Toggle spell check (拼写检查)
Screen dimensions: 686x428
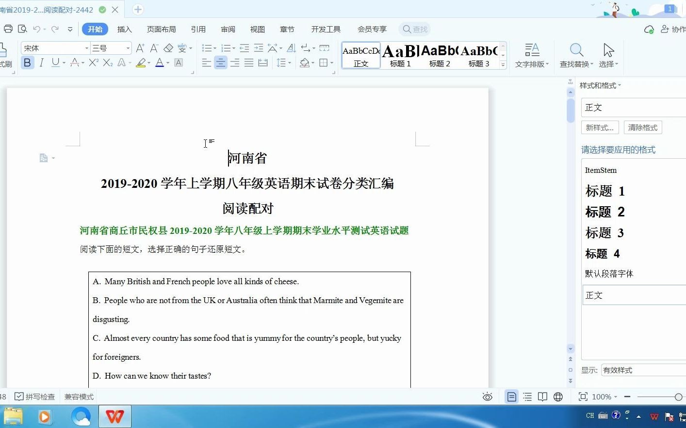coord(34,397)
